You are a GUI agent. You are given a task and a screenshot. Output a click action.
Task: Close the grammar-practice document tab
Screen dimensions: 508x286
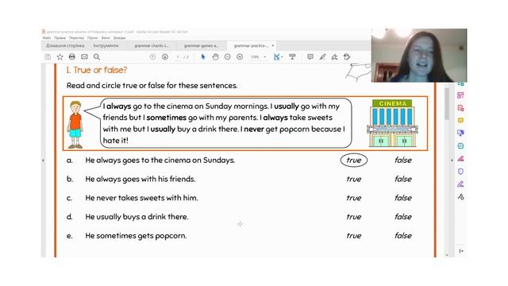click(273, 46)
